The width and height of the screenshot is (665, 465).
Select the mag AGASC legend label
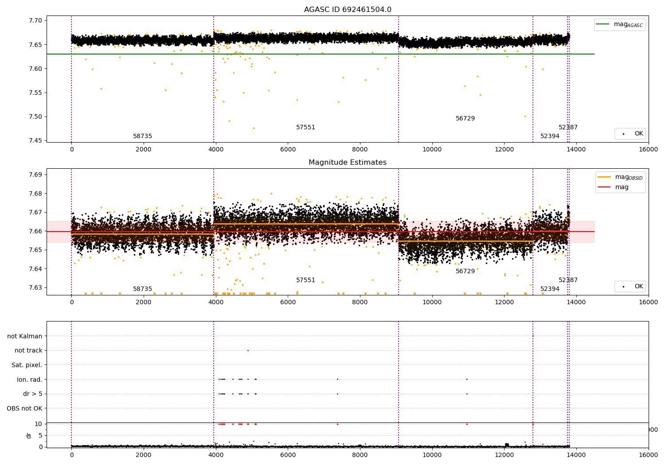pos(628,24)
